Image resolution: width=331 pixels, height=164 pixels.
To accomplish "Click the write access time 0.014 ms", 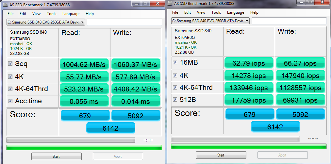I will (x=136, y=101).
